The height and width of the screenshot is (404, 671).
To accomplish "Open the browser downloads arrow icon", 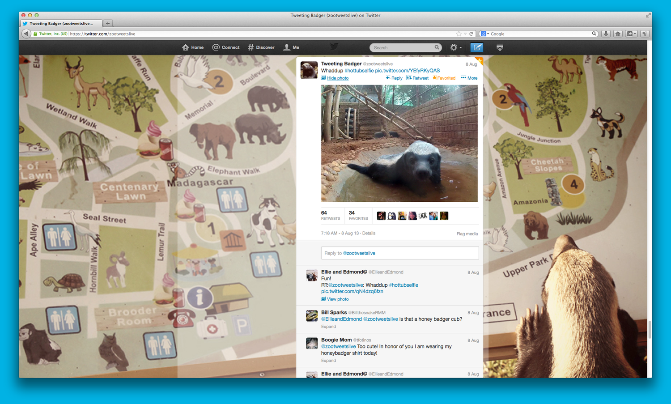I will point(606,34).
